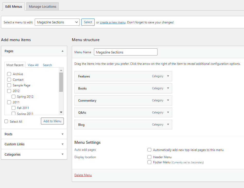Click the pages list scrollbar thumb
244x188 pixels.
[61, 82]
